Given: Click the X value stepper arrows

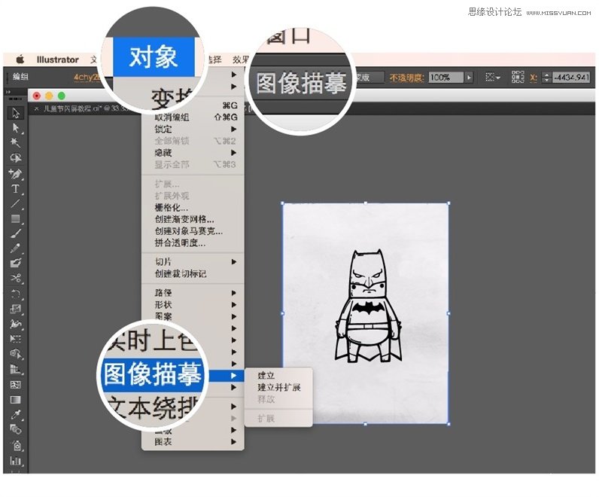Looking at the screenshot, I should pyautogui.click(x=546, y=78).
